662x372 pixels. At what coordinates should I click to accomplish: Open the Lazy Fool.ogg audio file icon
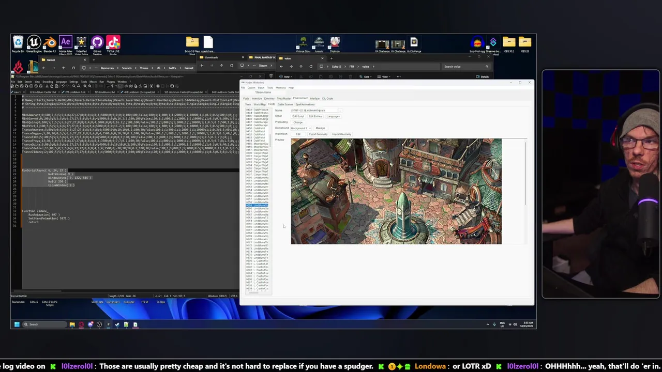click(x=477, y=44)
